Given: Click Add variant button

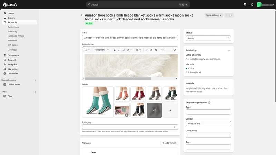Looking at the screenshot, I should 169,143.
